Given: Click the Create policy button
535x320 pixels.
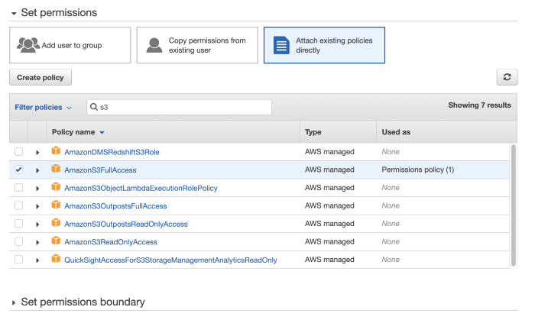Looking at the screenshot, I should [41, 77].
